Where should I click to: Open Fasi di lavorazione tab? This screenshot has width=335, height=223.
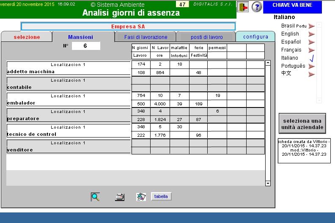[146, 37]
